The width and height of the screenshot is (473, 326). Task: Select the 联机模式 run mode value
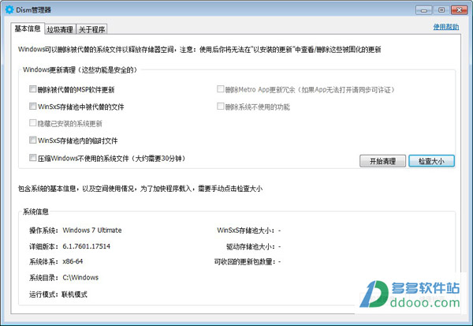pyautogui.click(x=75, y=294)
